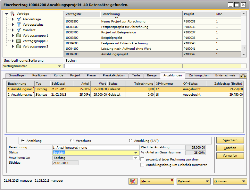
Task: Click the Vertragsgruppe 1 folder icon
Action: tap(19, 36)
